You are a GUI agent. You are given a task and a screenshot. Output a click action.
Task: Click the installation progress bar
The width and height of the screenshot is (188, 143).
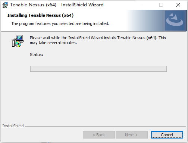[98, 69]
